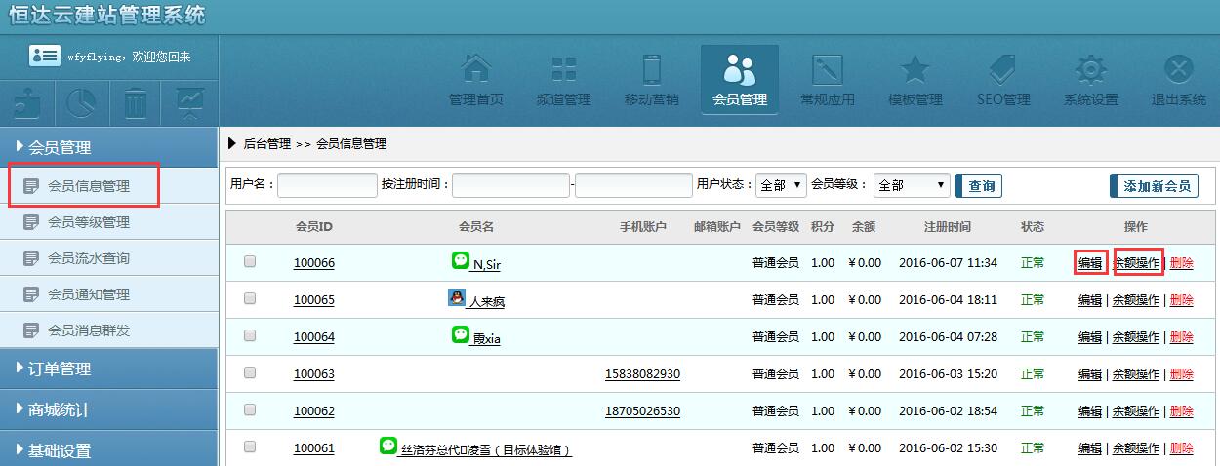
Task: Click the pie chart icon in sidebar header
Action: [81, 101]
